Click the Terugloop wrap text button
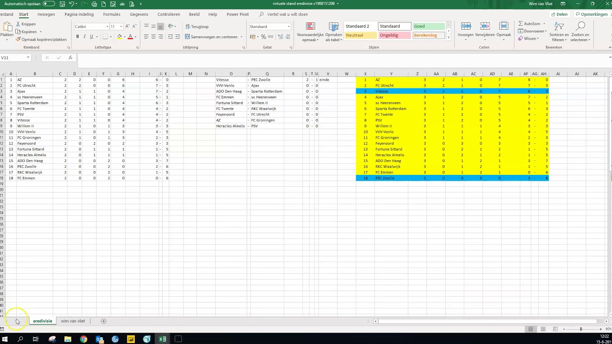This screenshot has height=344, width=612. point(197,26)
